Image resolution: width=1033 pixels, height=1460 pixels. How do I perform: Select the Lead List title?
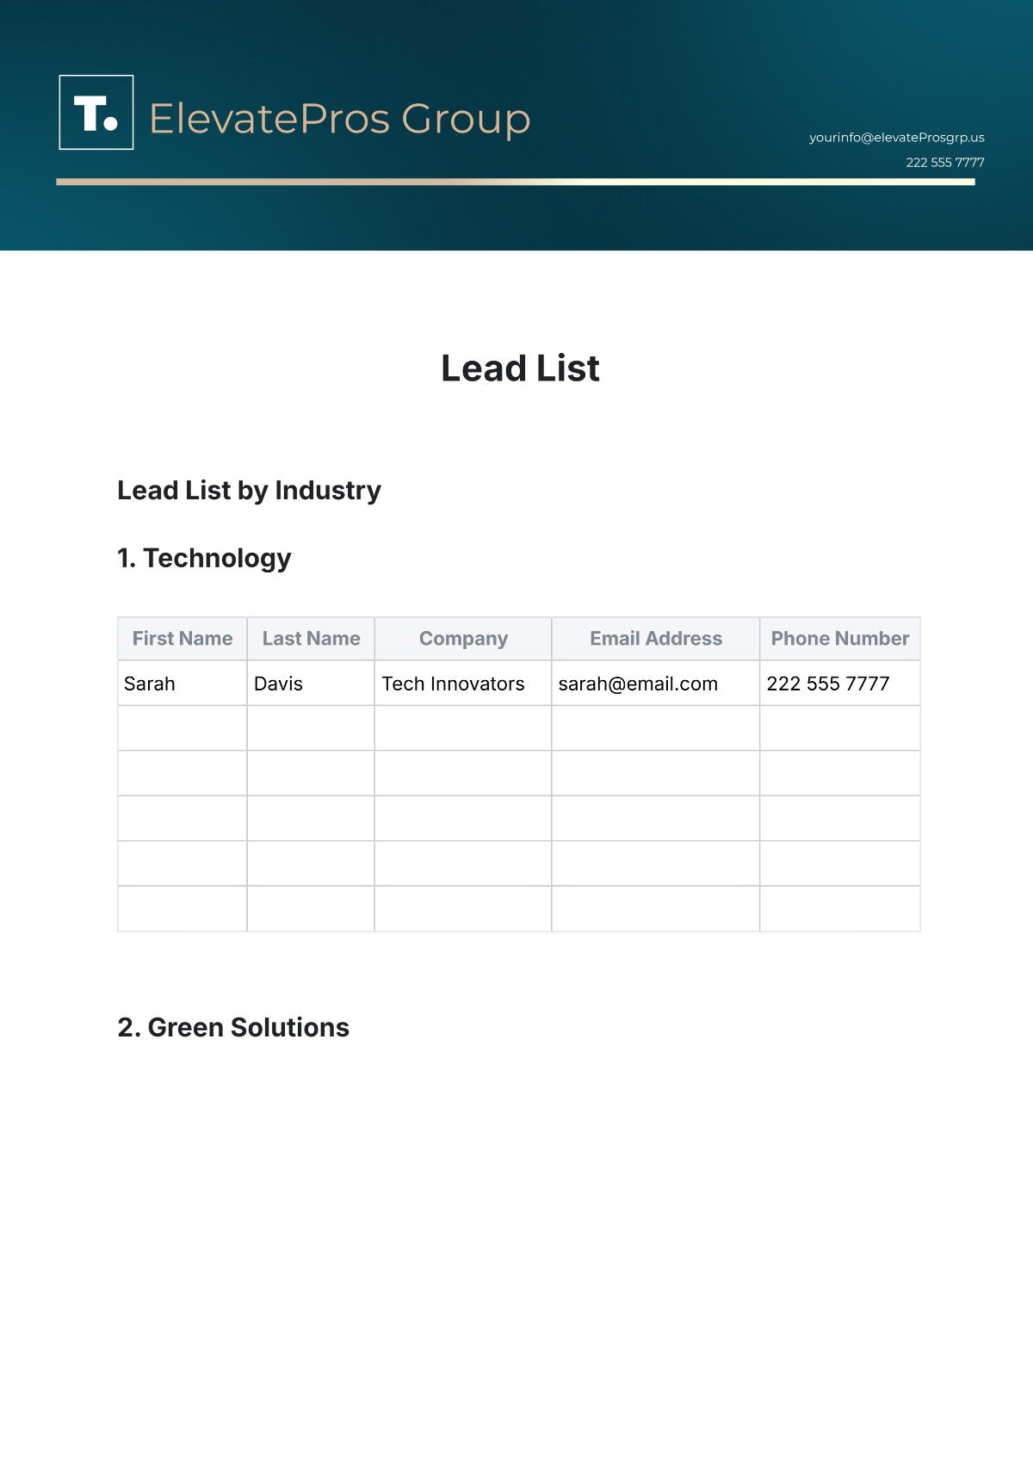(520, 368)
